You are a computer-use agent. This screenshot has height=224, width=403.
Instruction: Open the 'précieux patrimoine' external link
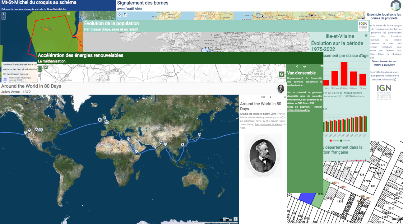tap(384, 79)
